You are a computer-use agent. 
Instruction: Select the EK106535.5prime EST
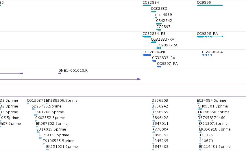coord(58,141)
